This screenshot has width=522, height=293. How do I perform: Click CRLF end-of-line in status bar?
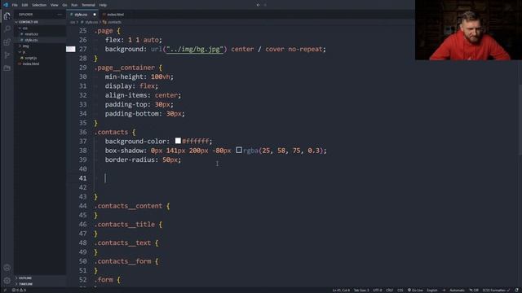[x=389, y=290]
